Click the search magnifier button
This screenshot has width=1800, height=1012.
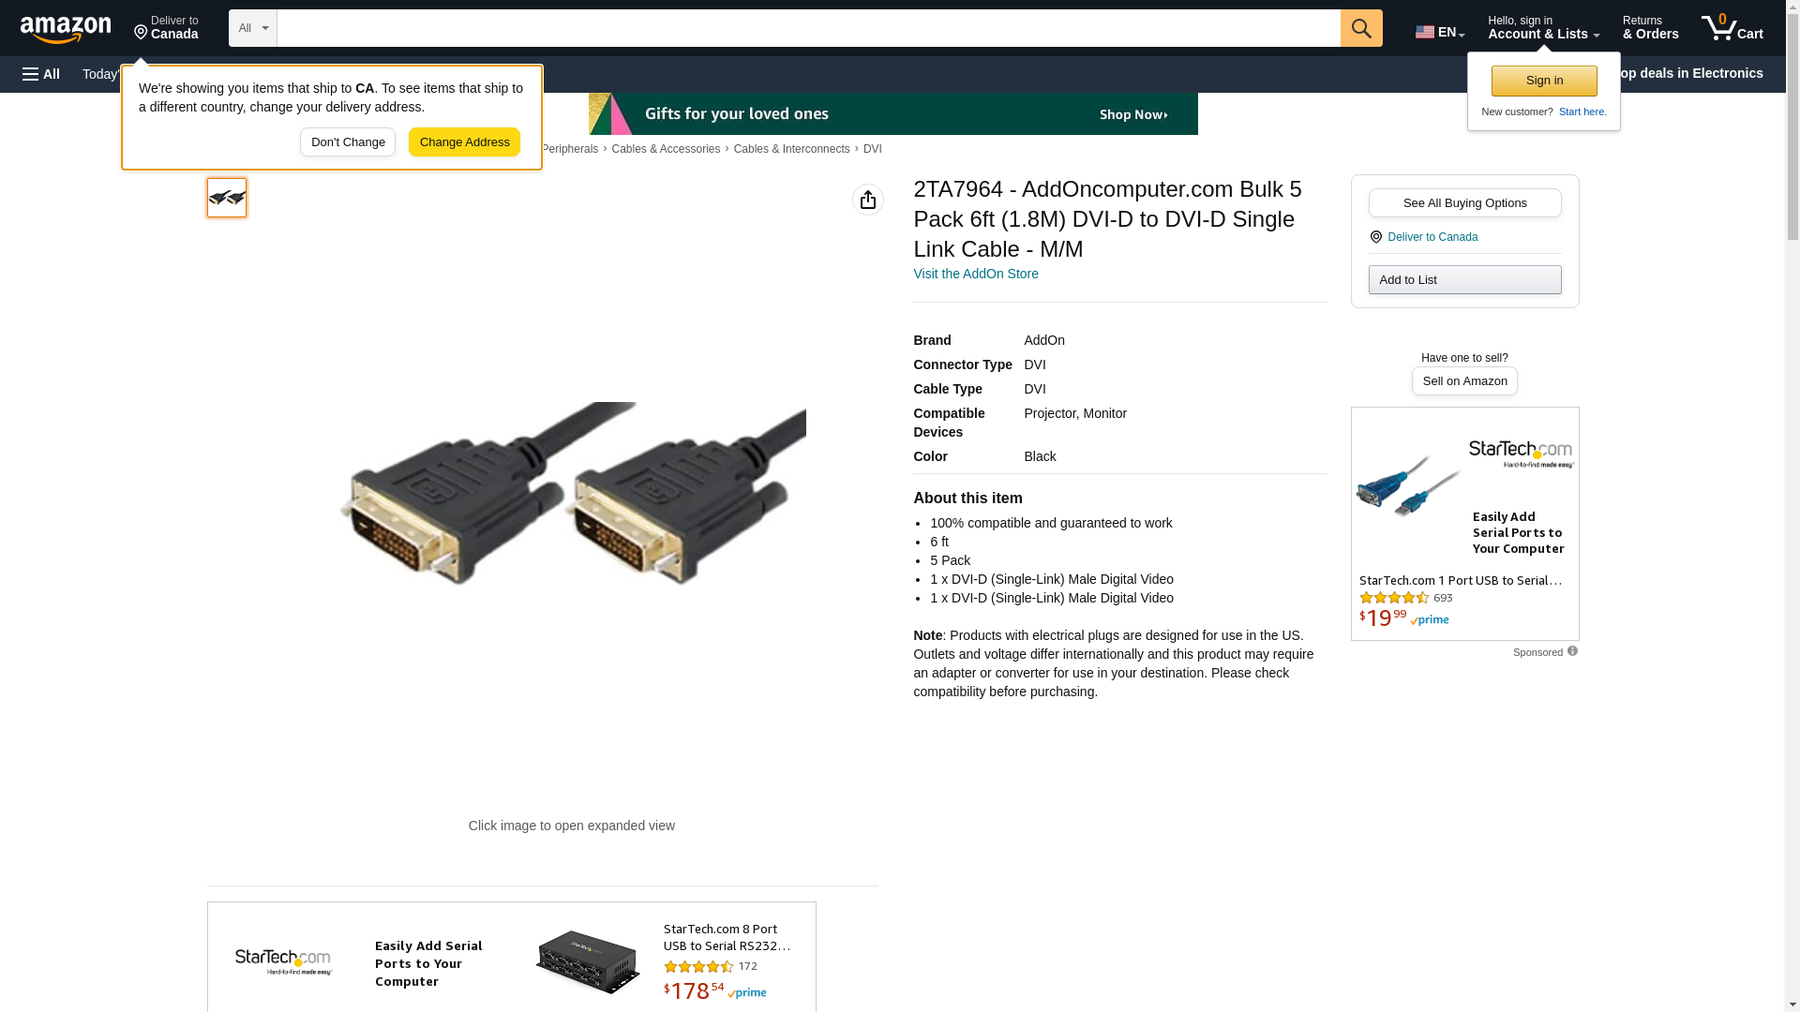(1361, 28)
